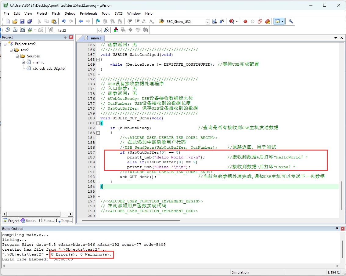
Task: Open a file using folder icon
Action: [x=15, y=21]
